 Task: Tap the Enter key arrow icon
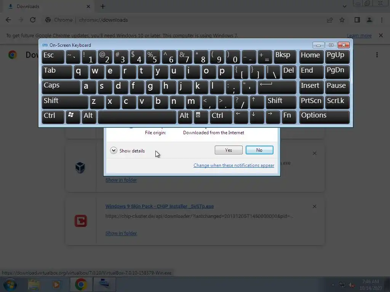coord(277,87)
